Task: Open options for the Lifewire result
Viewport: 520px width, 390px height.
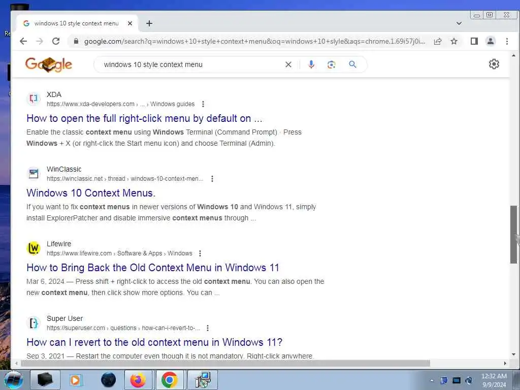Action: coord(200,253)
